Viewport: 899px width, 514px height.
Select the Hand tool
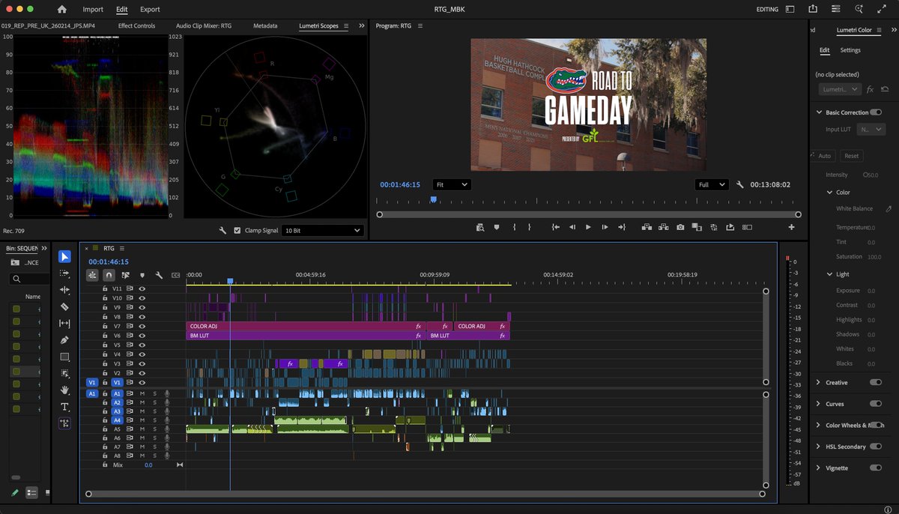click(64, 390)
